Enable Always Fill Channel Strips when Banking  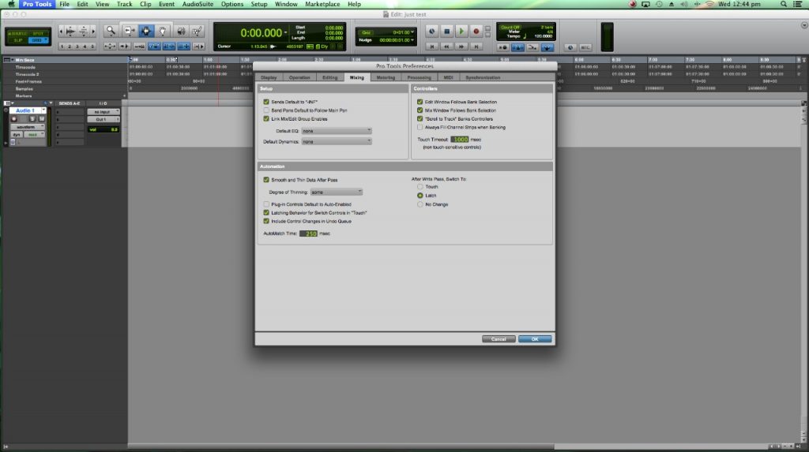click(x=420, y=127)
